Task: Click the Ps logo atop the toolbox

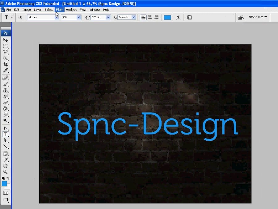Action: (x=6, y=33)
